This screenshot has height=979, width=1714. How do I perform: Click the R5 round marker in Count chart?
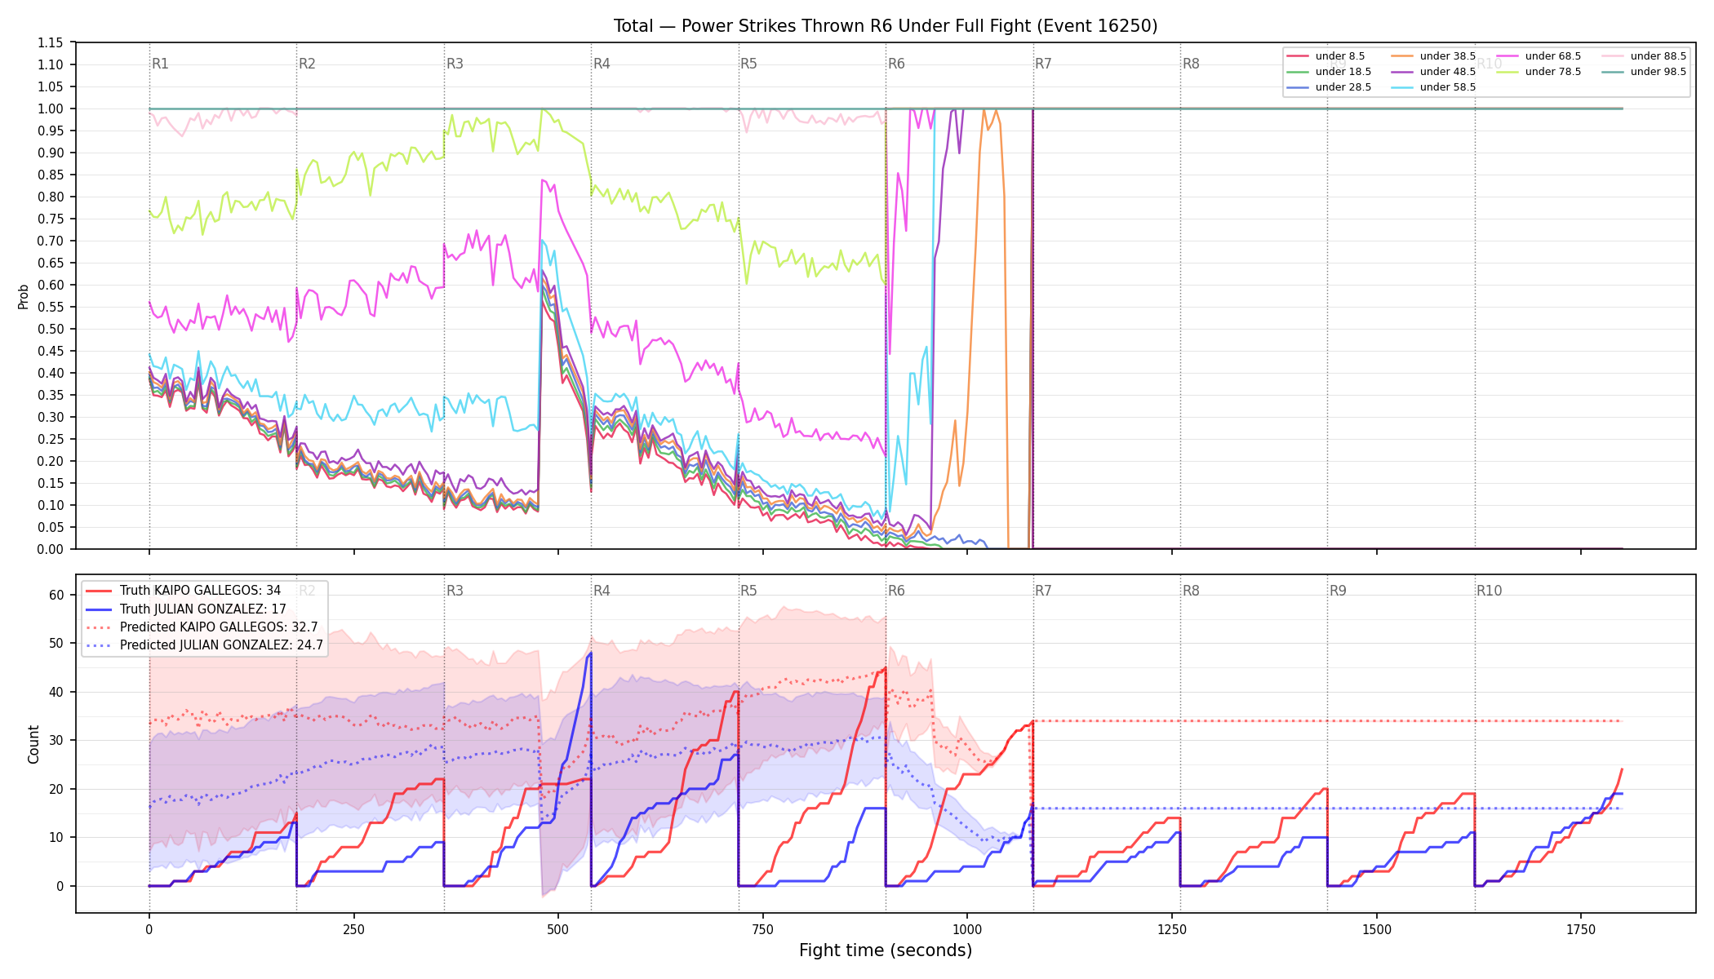(748, 591)
